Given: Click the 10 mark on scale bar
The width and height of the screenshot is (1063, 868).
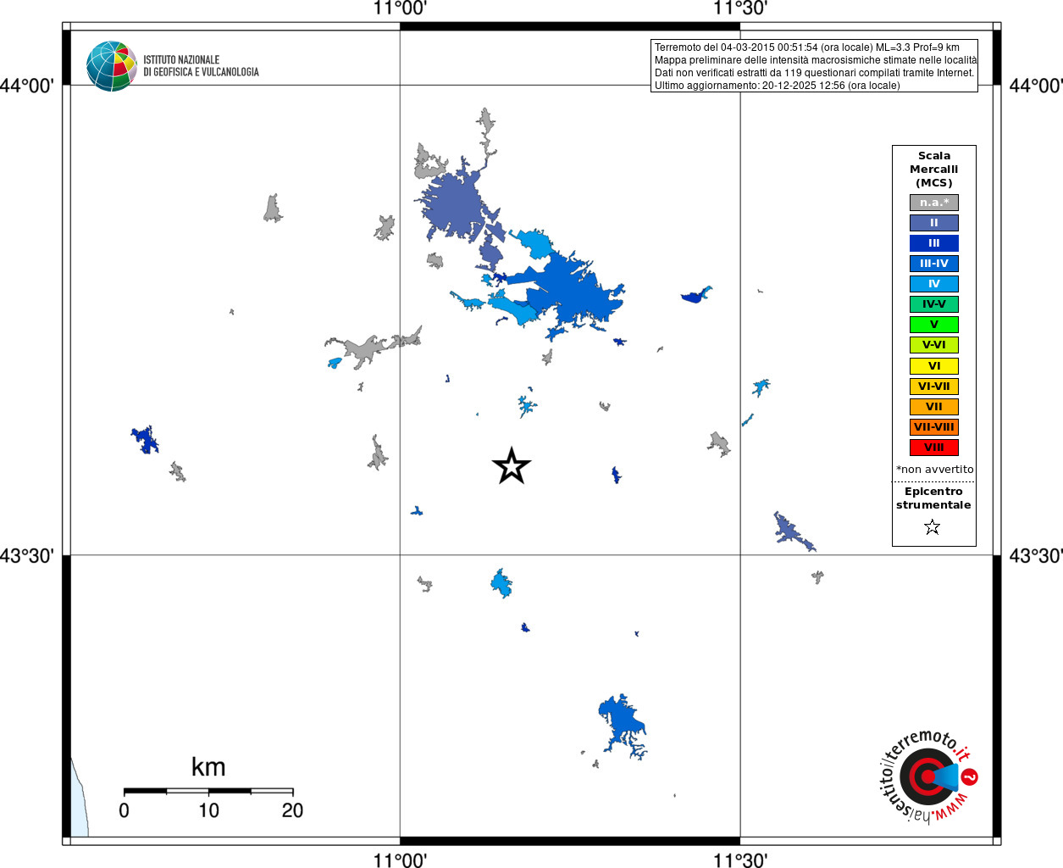Looking at the screenshot, I should (208, 810).
